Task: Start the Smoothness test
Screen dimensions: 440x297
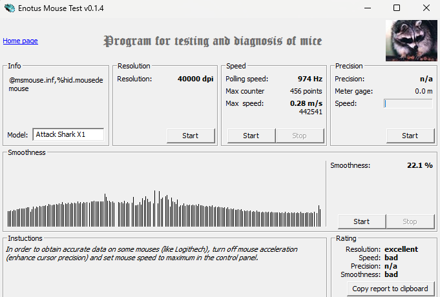Action: 361,221
